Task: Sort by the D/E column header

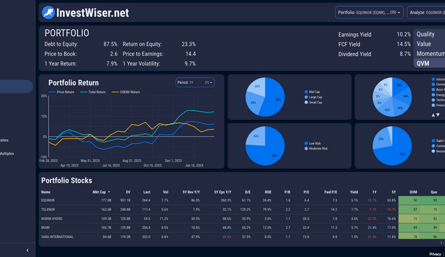Action: click(248, 192)
